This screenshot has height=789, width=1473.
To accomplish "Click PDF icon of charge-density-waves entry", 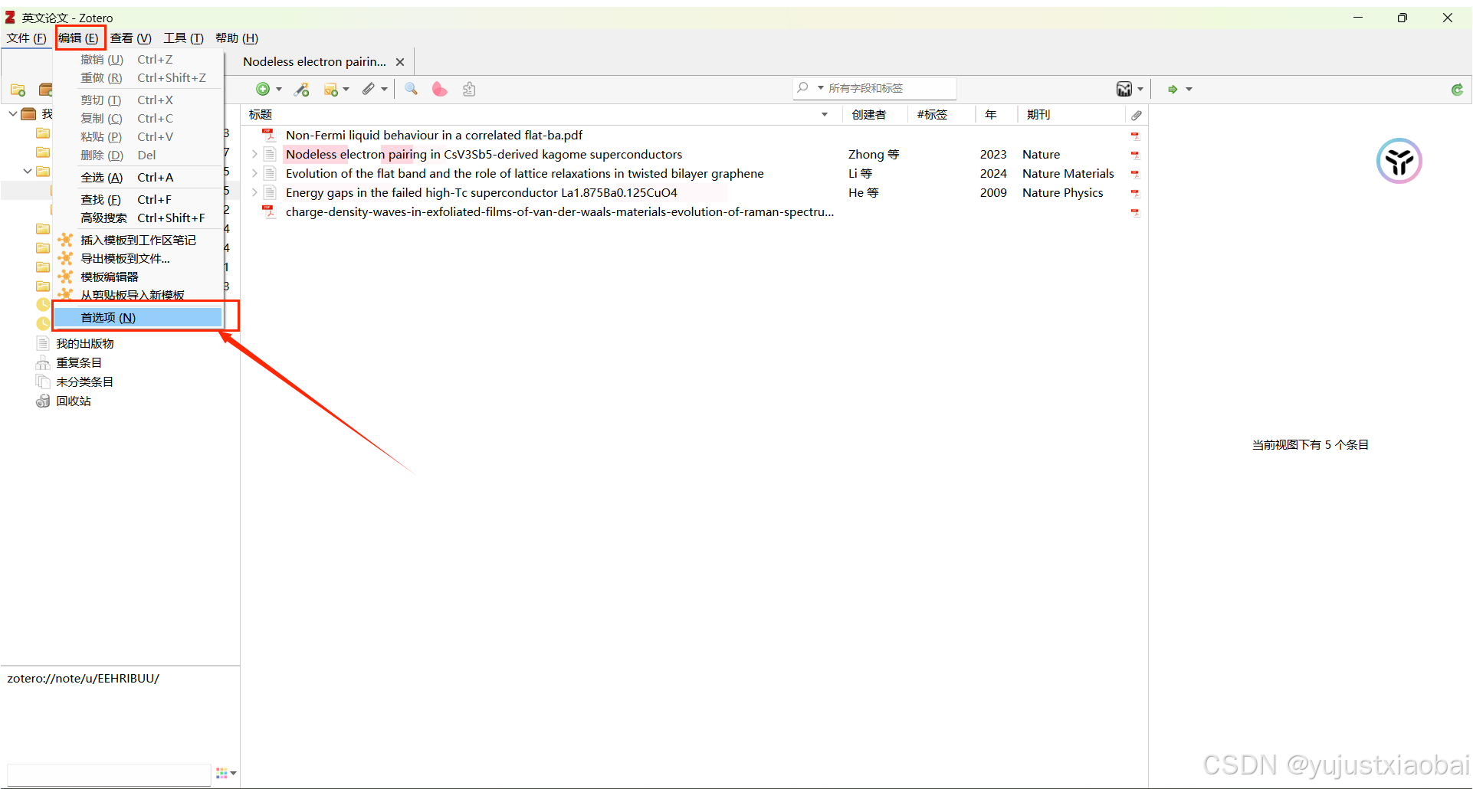I will point(269,211).
